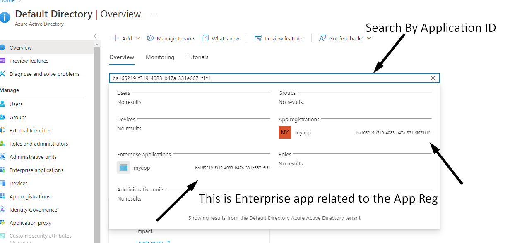Image resolution: width=510 pixels, height=243 pixels.
Task: Open the ellipsis more options menu
Action: (x=154, y=14)
